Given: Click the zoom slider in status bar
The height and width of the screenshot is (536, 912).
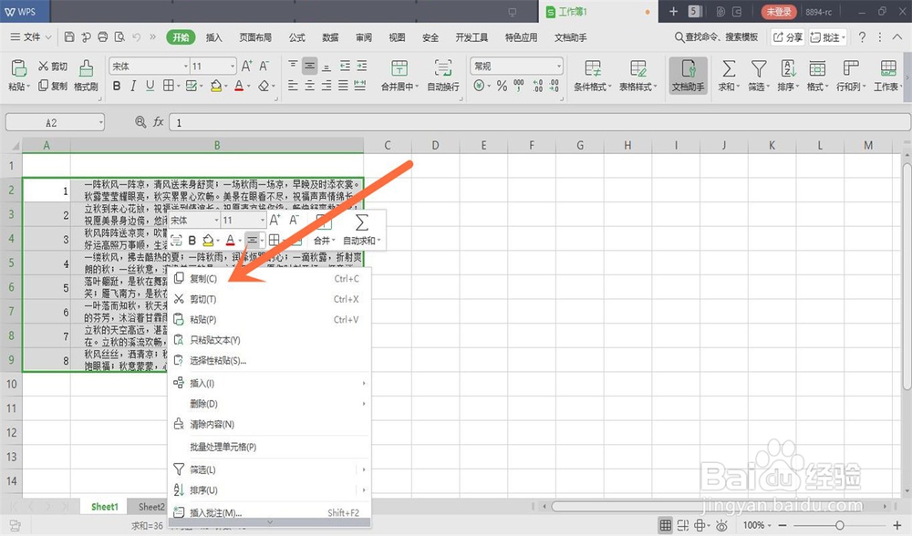Looking at the screenshot, I should (x=839, y=526).
